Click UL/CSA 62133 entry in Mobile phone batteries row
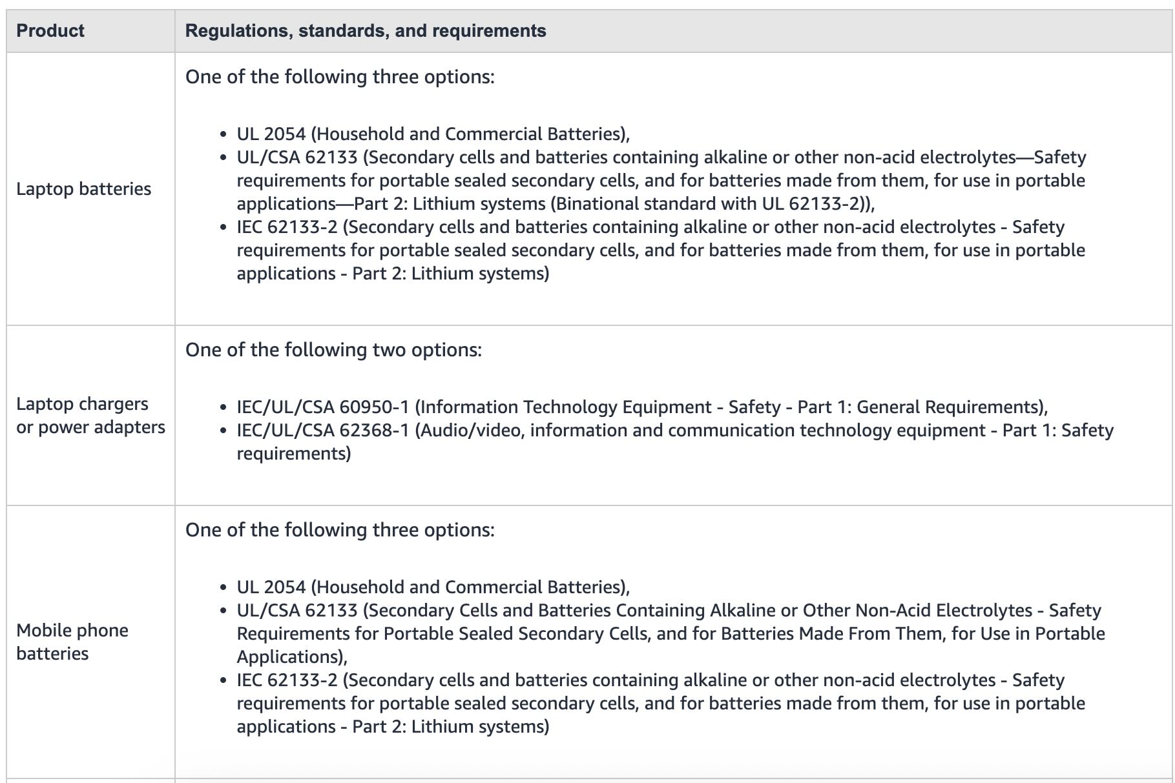 tap(297, 611)
